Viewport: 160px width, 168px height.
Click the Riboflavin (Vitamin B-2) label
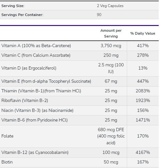pyautogui.click(x=25, y=101)
